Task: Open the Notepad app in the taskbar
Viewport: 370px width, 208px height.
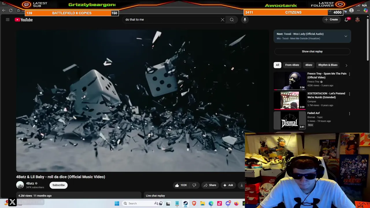Action: [177, 203]
